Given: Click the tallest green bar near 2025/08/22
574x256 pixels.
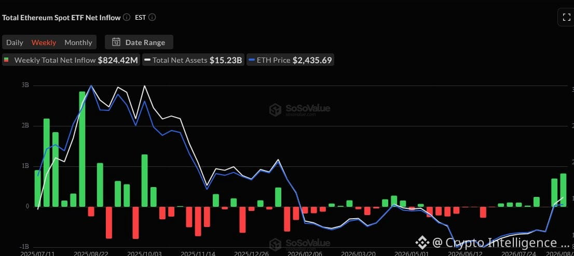Looking at the screenshot, I should 83,149.
